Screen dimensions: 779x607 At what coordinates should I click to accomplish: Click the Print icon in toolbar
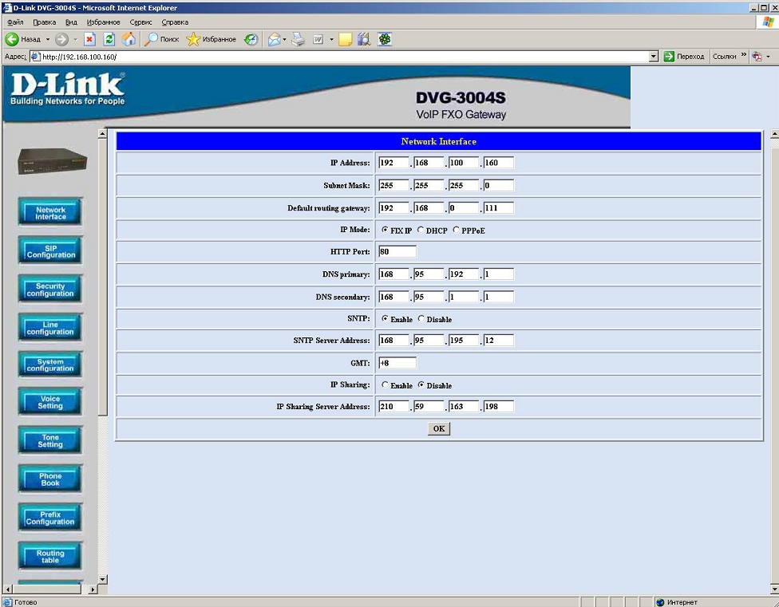(299, 39)
